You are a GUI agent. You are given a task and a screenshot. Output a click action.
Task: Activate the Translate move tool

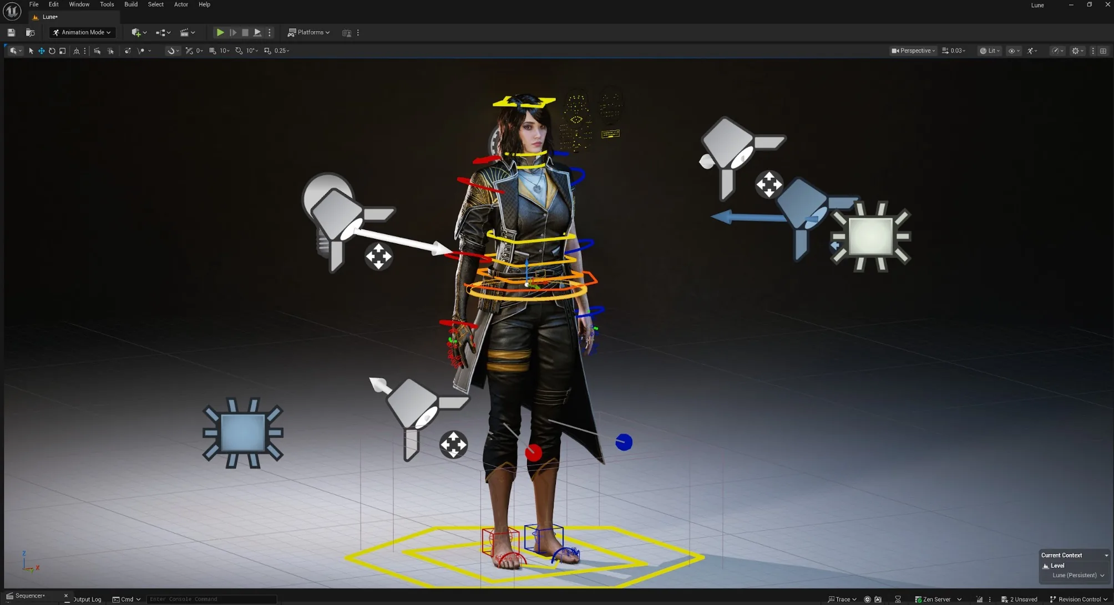tap(42, 51)
